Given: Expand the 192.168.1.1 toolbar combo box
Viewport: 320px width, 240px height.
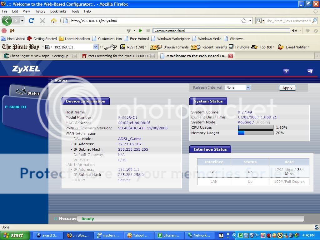Looking at the screenshot, I should click(x=96, y=47).
